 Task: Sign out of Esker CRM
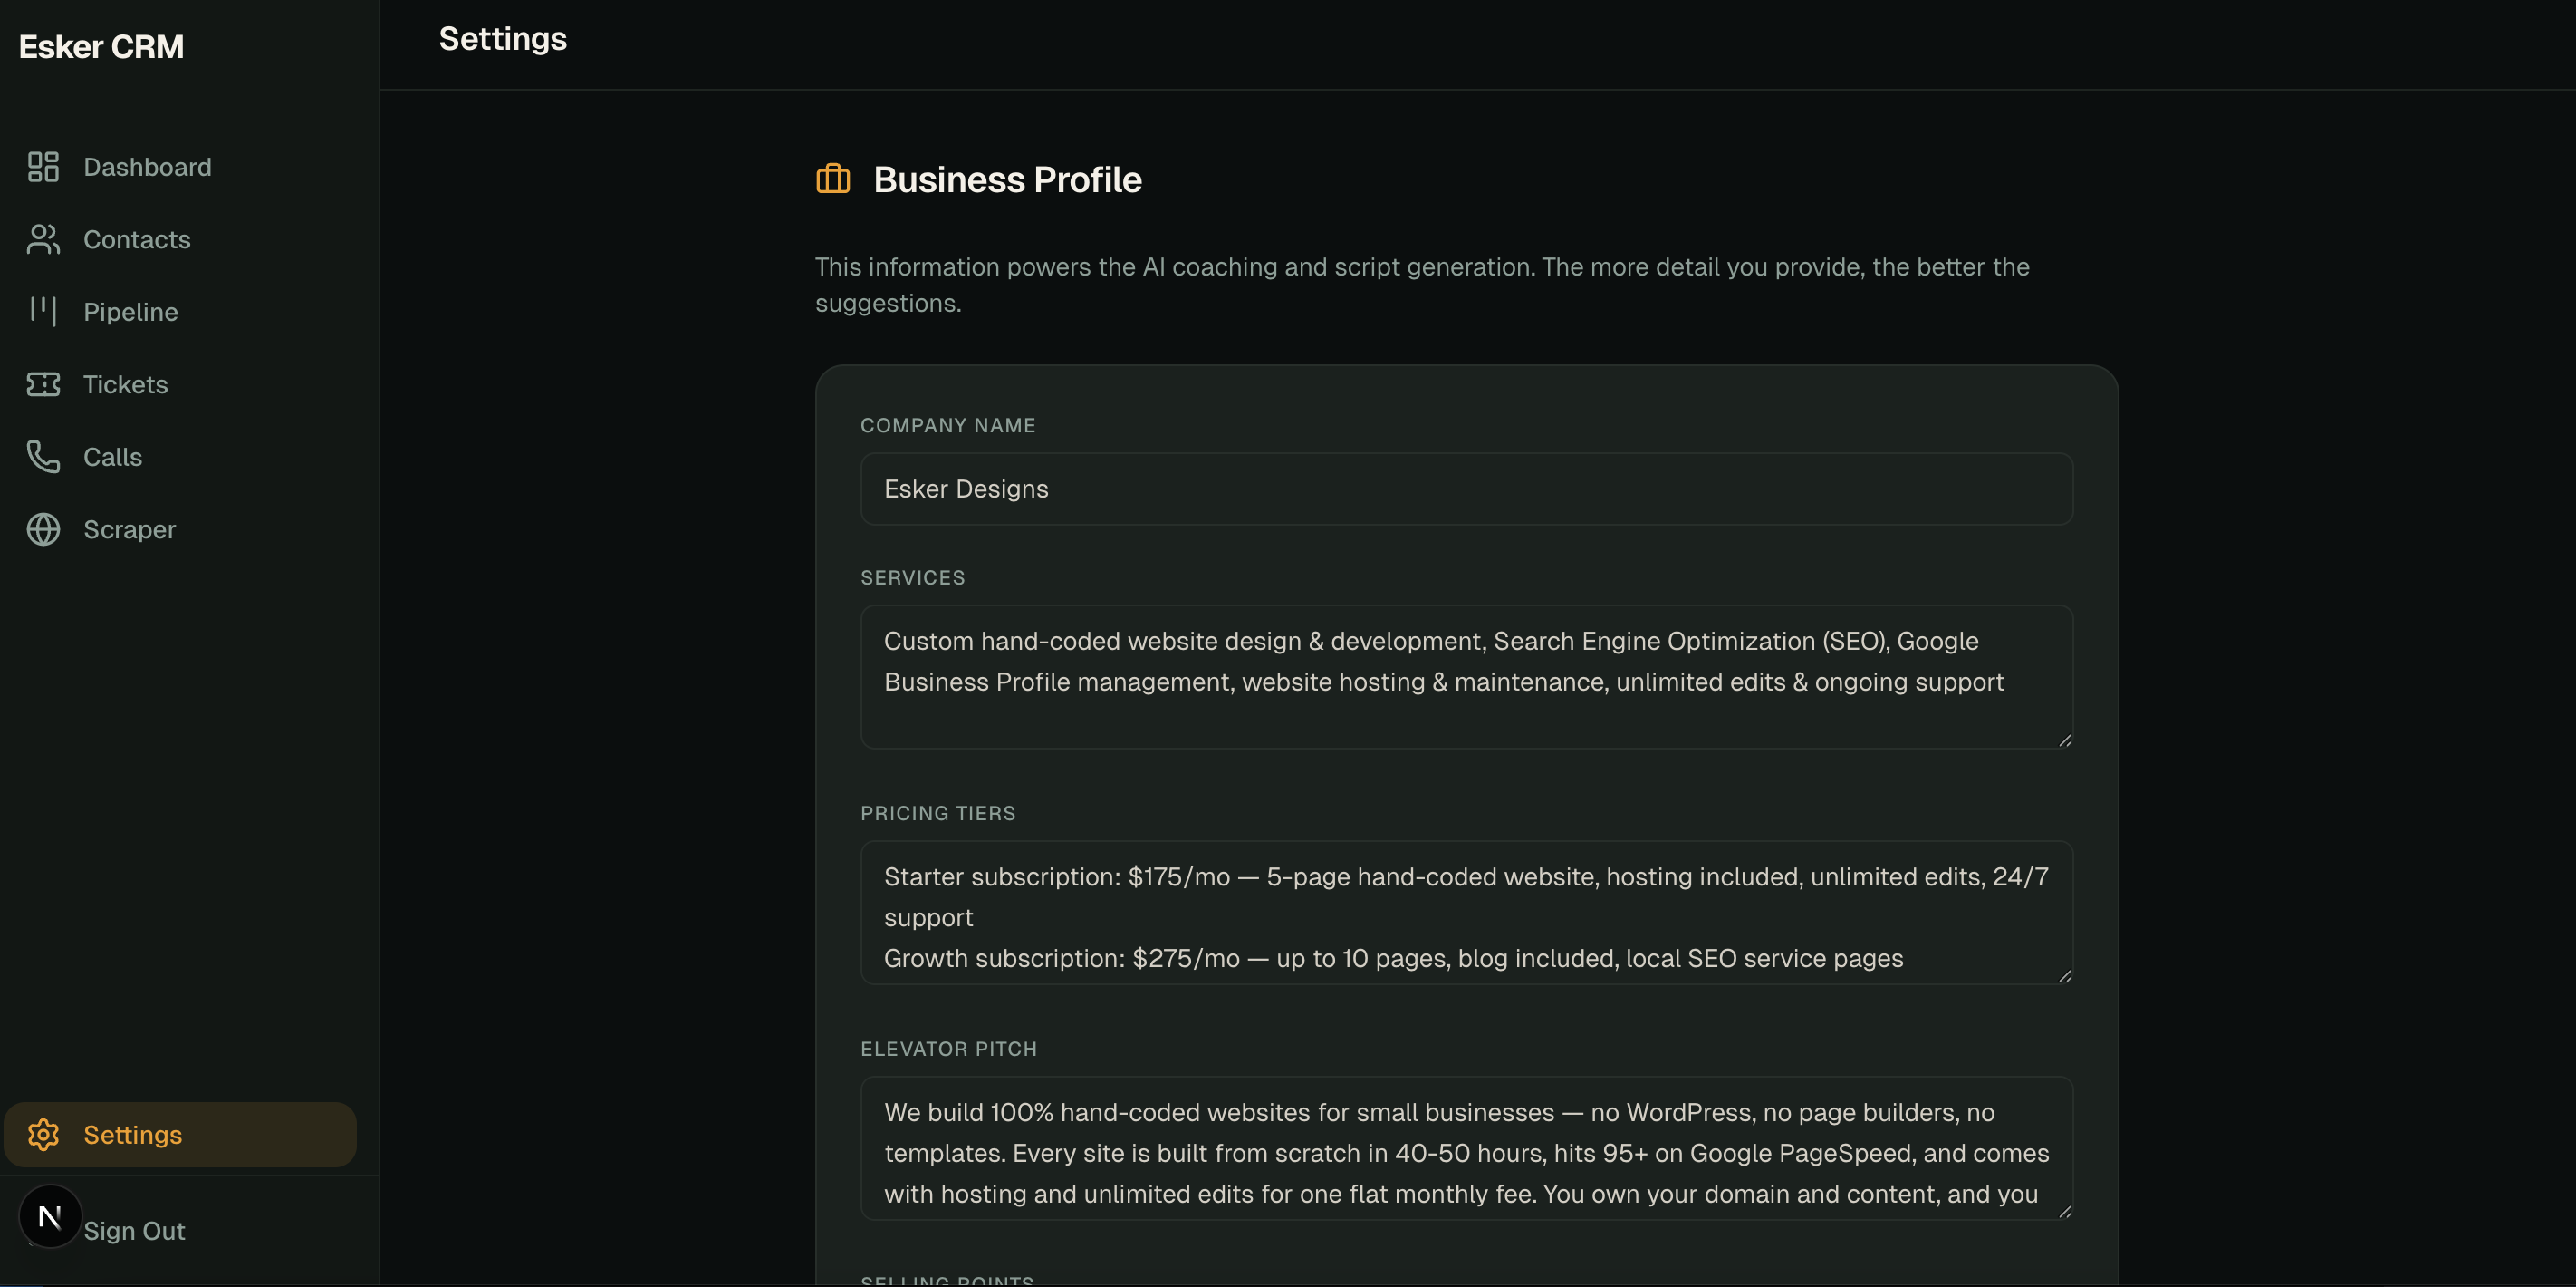click(x=134, y=1231)
